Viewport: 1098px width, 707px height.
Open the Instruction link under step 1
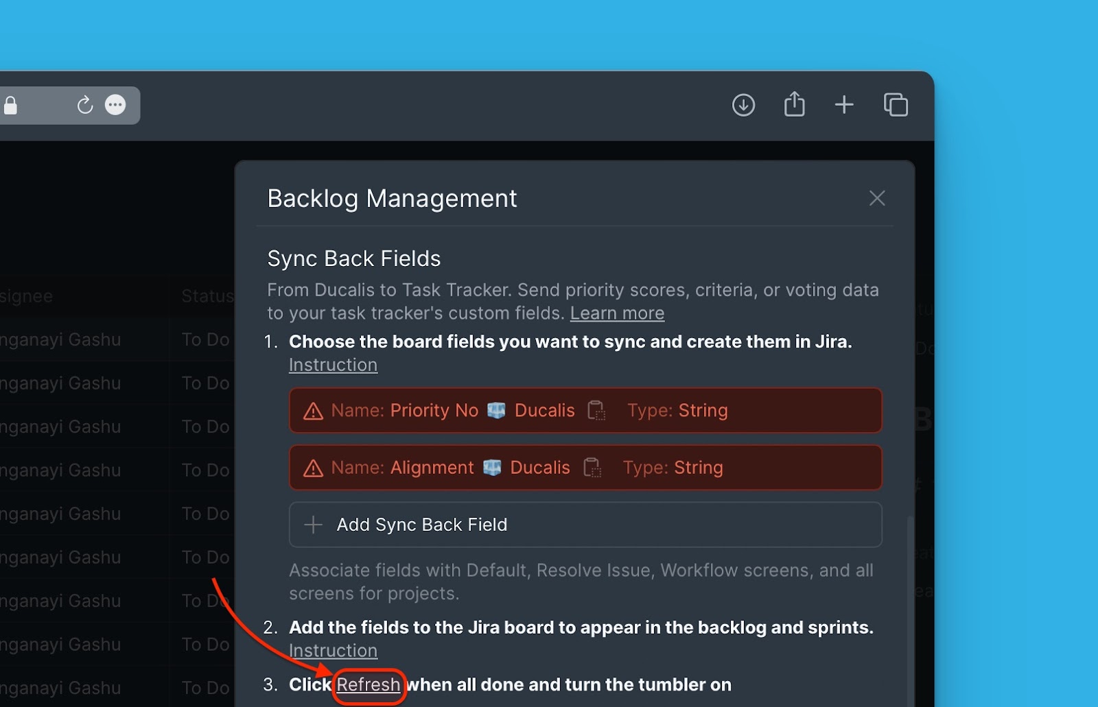tap(333, 365)
